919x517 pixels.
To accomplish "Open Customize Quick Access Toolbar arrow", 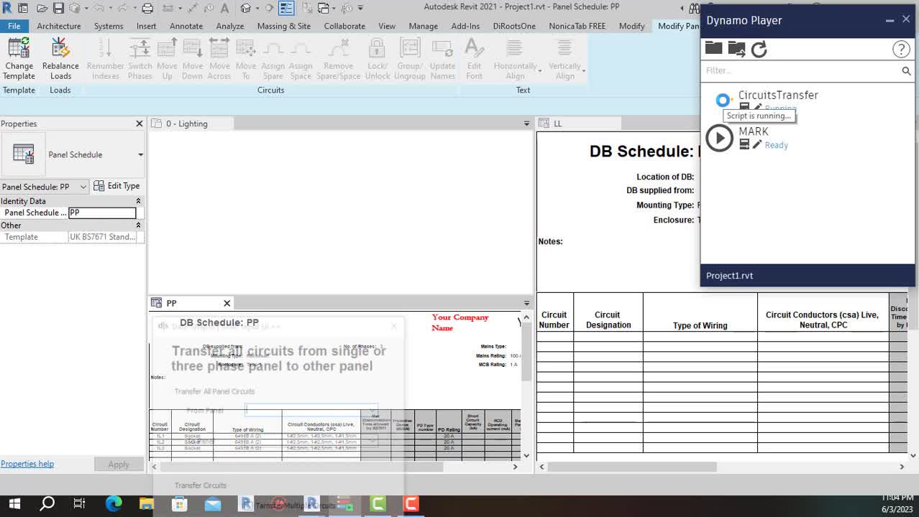I will point(360,9).
